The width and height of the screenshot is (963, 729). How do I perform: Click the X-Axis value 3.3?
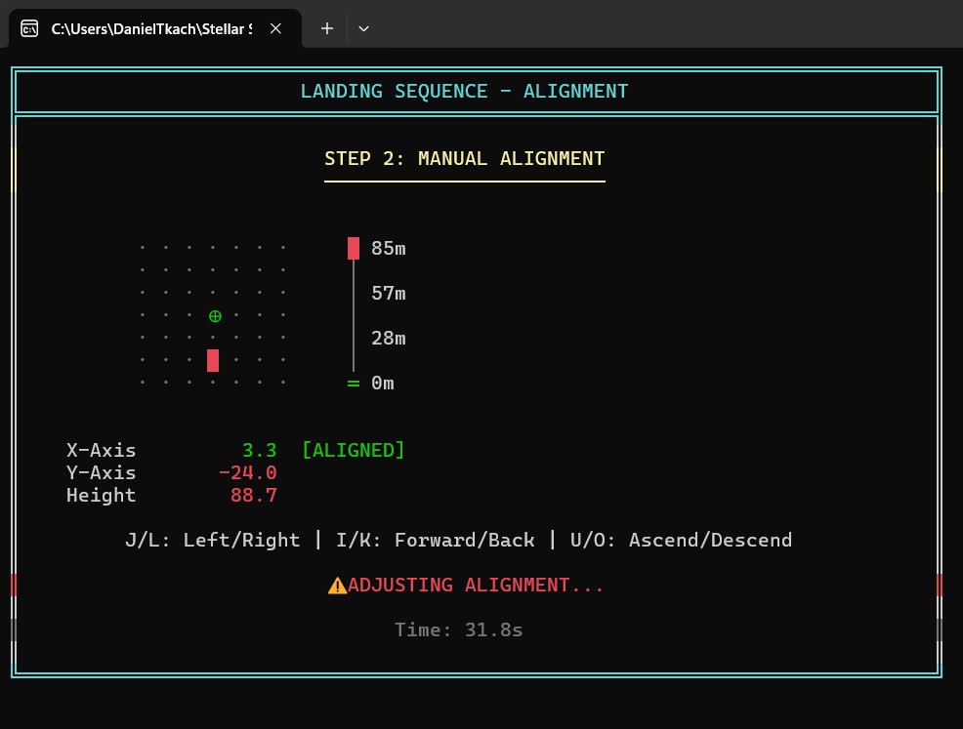click(x=259, y=450)
